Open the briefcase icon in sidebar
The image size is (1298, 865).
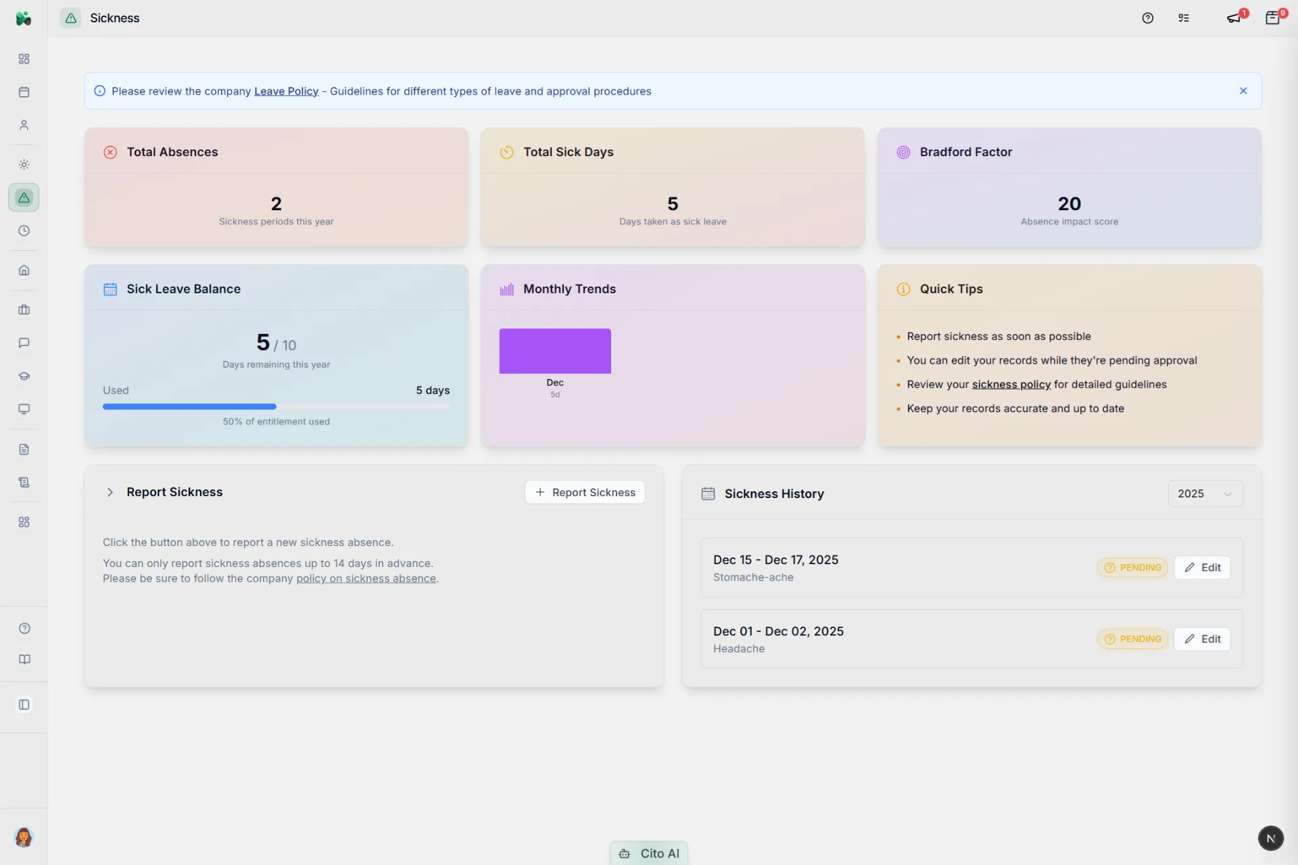(x=24, y=310)
